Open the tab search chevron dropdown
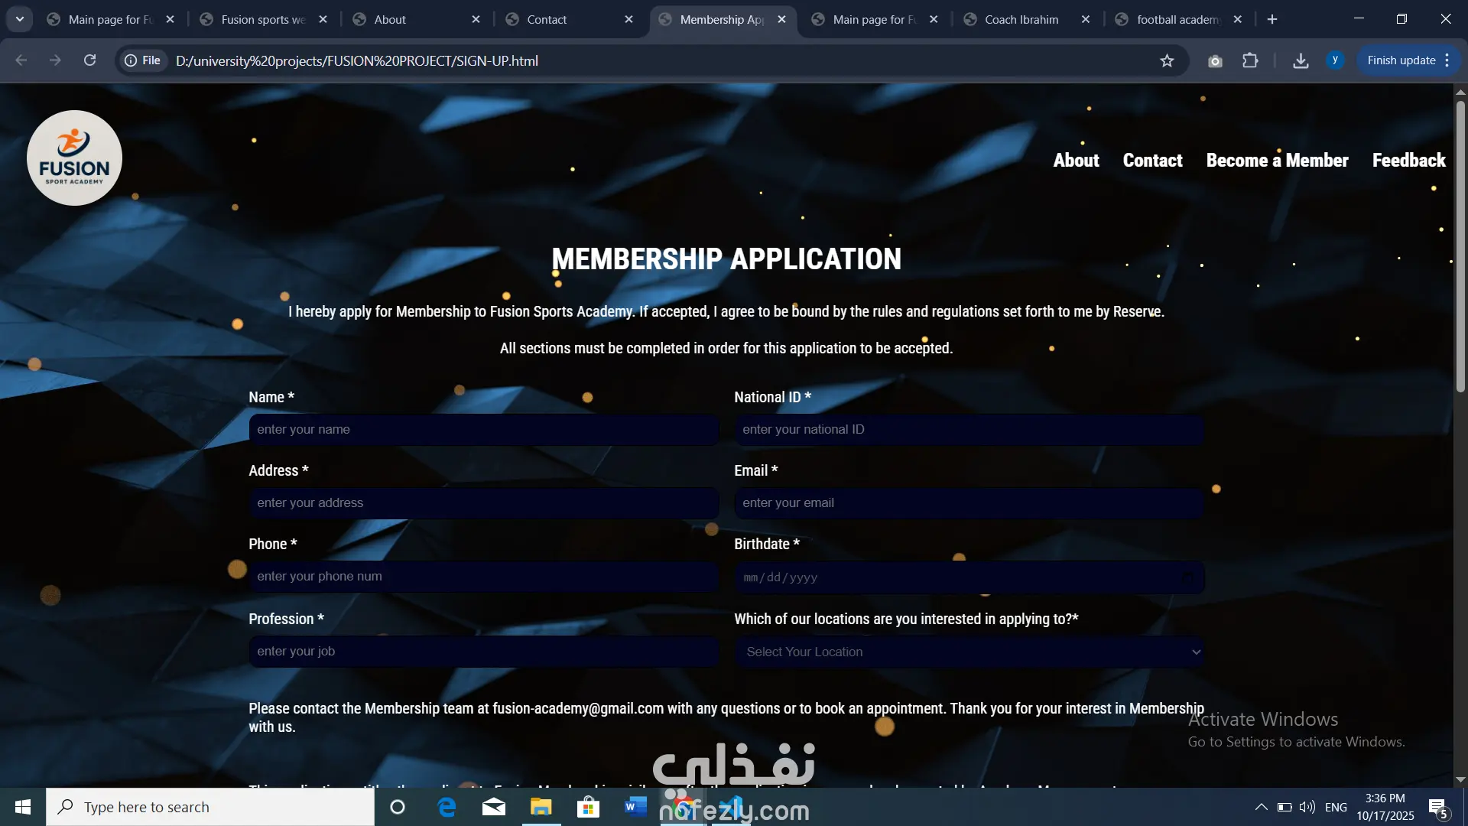The height and width of the screenshot is (826, 1468). click(20, 19)
